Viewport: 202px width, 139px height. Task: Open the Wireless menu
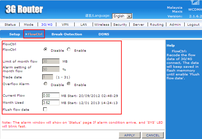(102, 24)
